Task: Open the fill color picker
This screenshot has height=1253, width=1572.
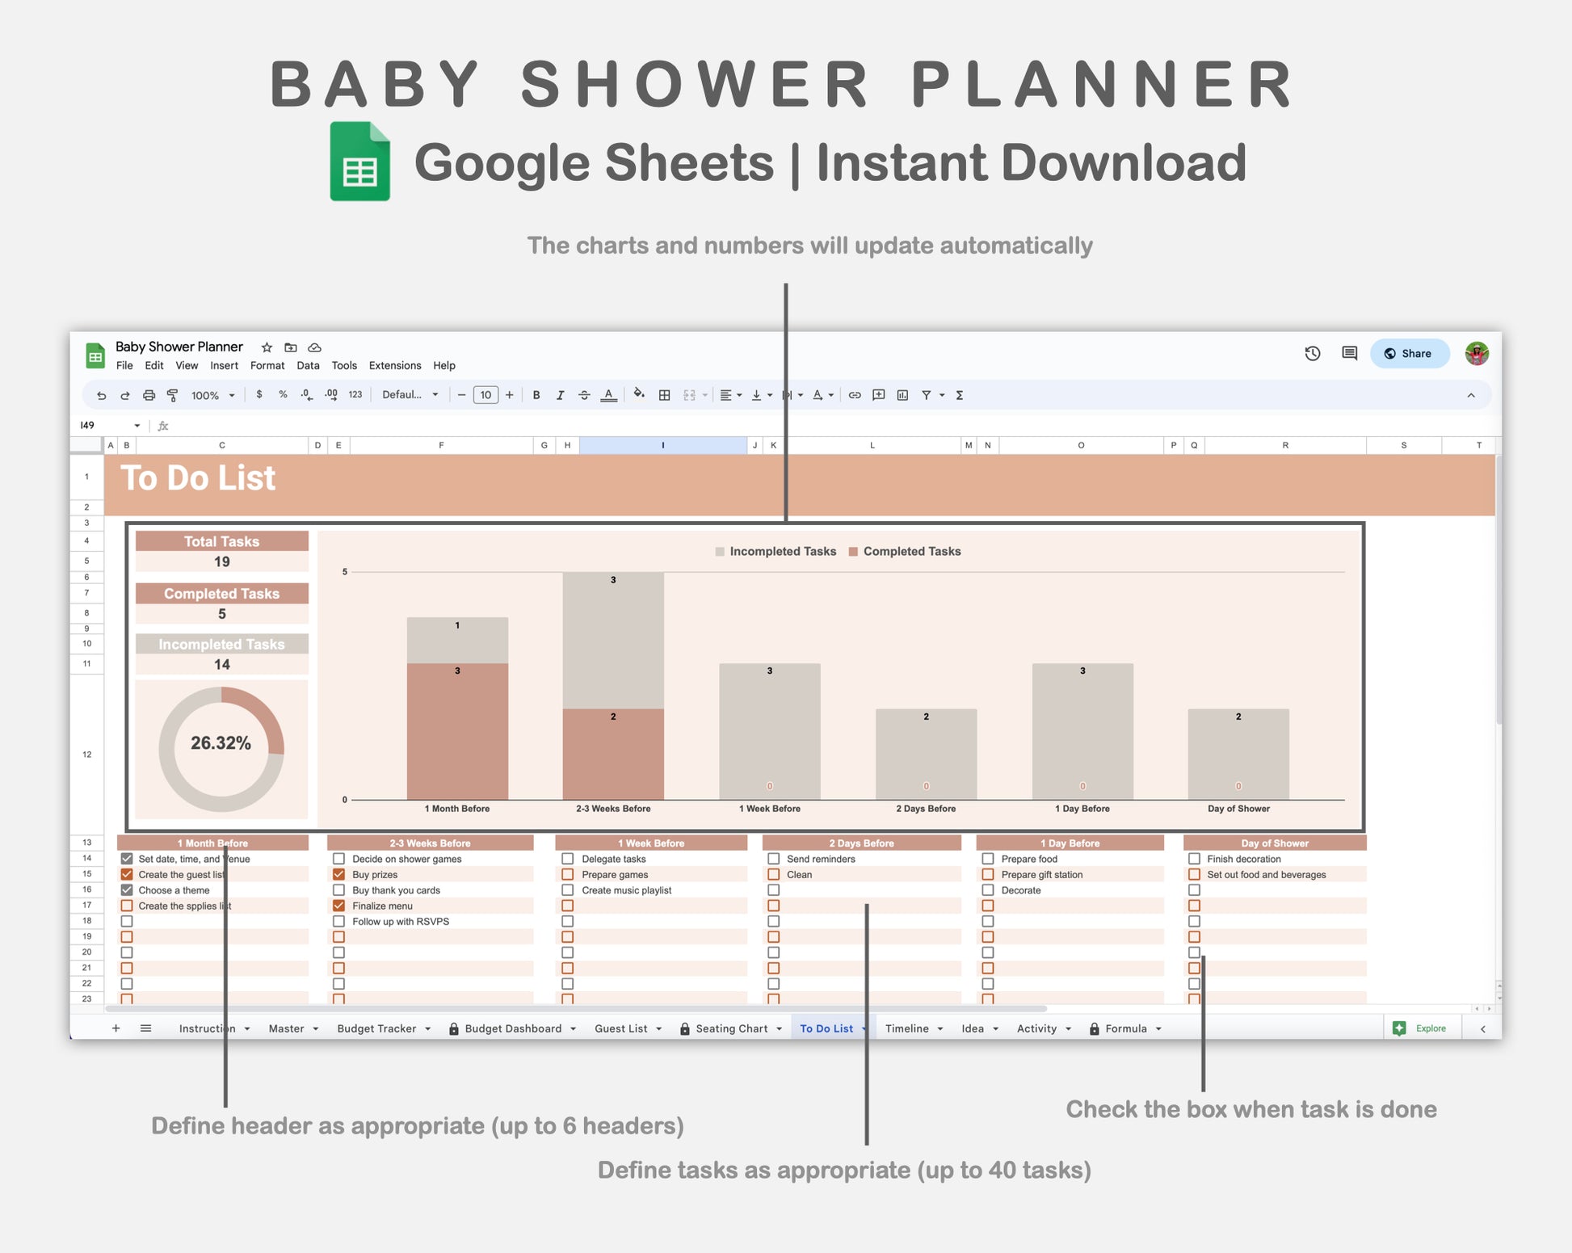Action: click(x=639, y=395)
